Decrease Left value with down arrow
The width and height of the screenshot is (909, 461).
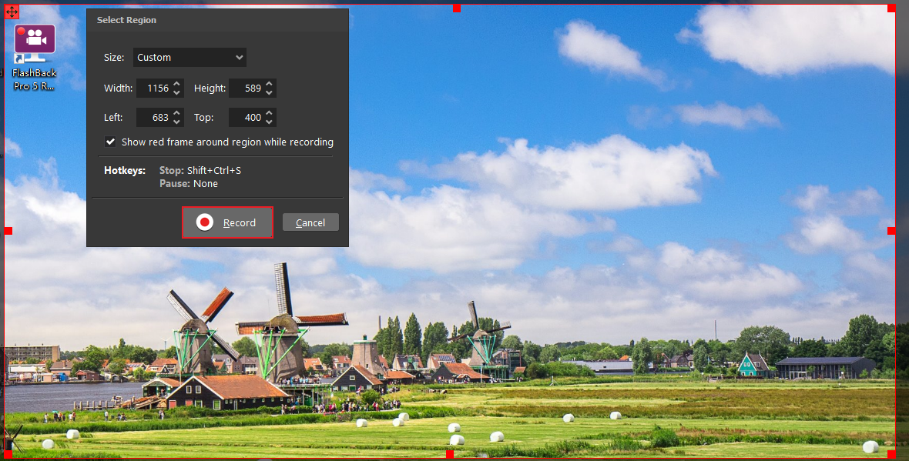pyautogui.click(x=177, y=122)
